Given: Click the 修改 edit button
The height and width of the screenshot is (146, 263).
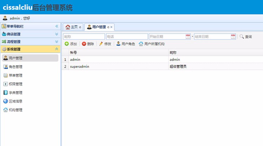Looking at the screenshot, I should [x=105, y=44].
